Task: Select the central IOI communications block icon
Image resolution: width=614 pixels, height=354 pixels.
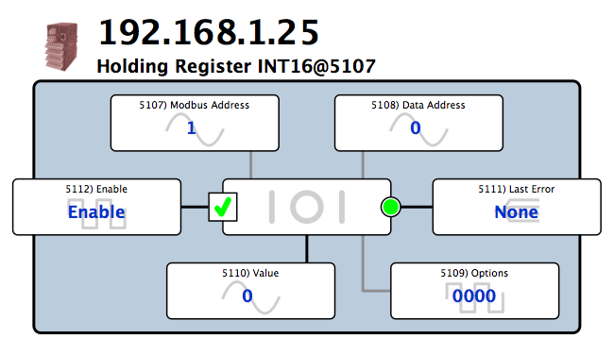Action: (307, 207)
